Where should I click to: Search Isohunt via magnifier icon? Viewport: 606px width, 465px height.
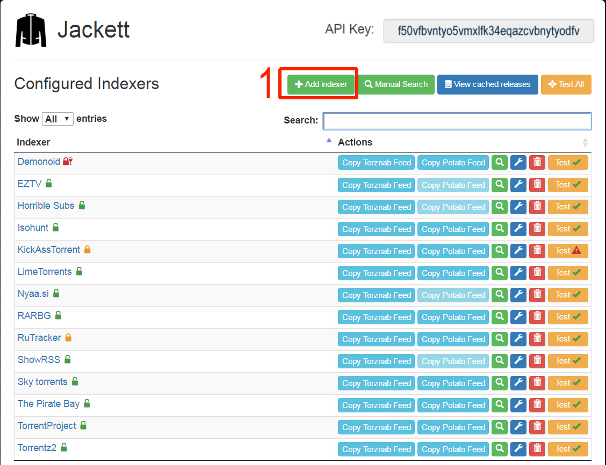(x=500, y=229)
